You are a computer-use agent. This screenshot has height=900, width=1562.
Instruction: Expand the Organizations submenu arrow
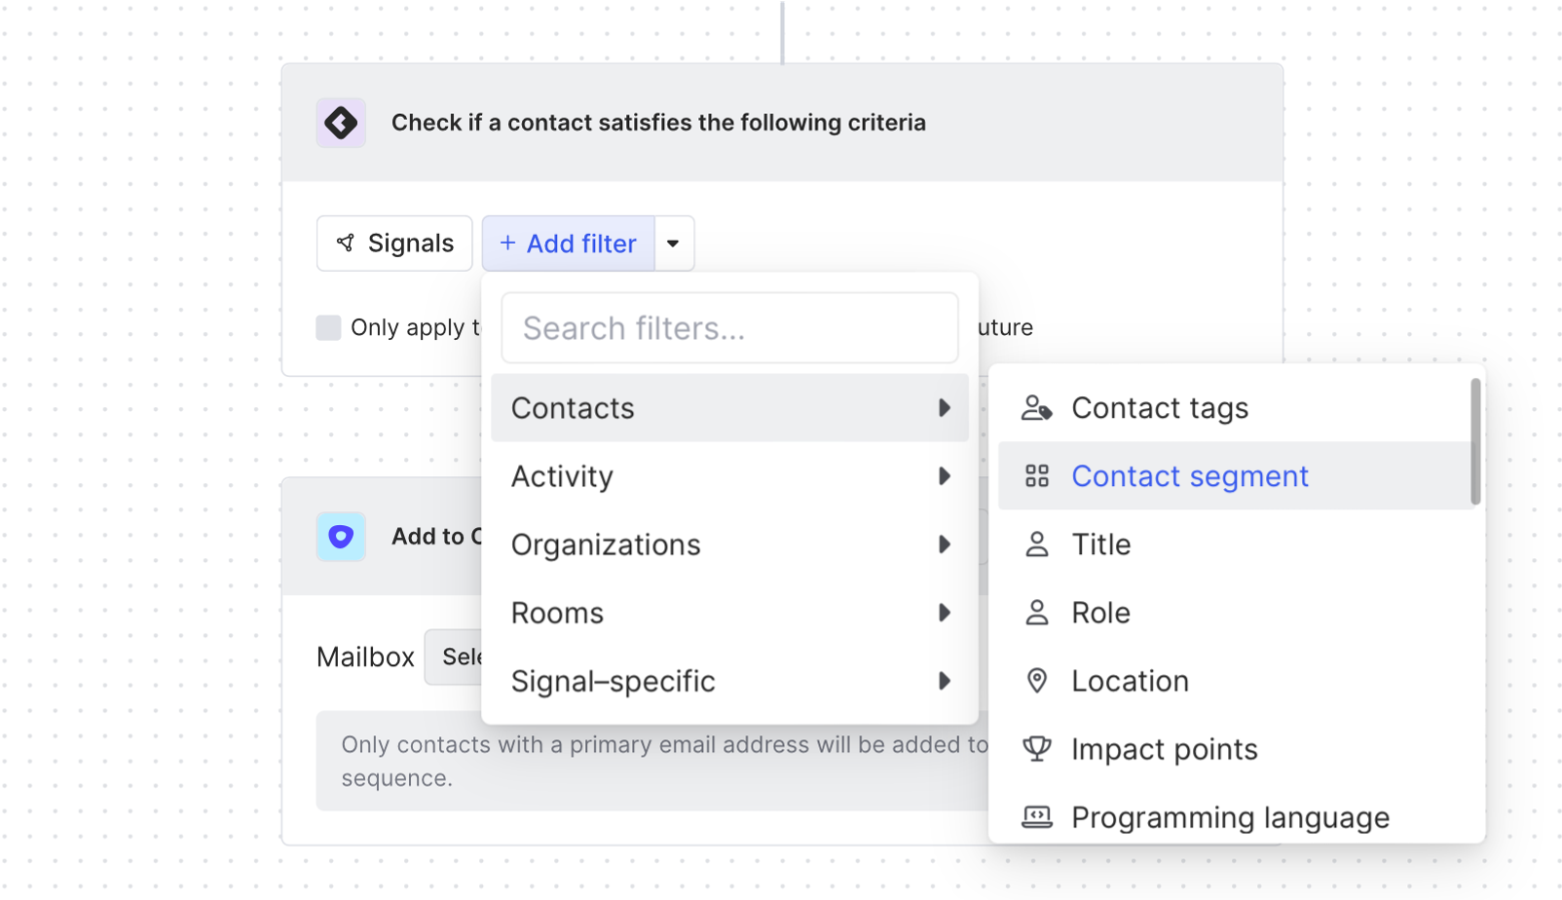(944, 544)
